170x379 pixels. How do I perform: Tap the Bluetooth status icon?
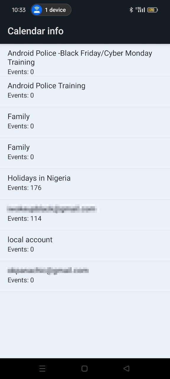[131, 10]
